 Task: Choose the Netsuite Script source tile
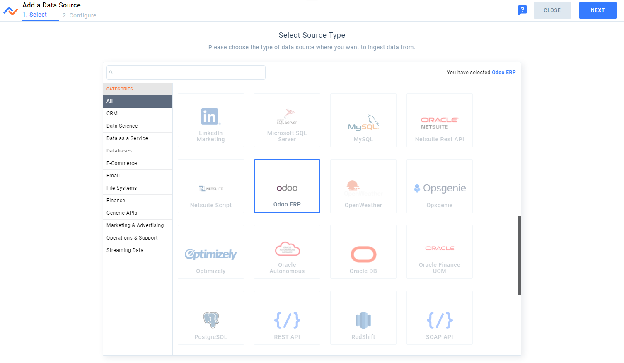click(x=211, y=186)
